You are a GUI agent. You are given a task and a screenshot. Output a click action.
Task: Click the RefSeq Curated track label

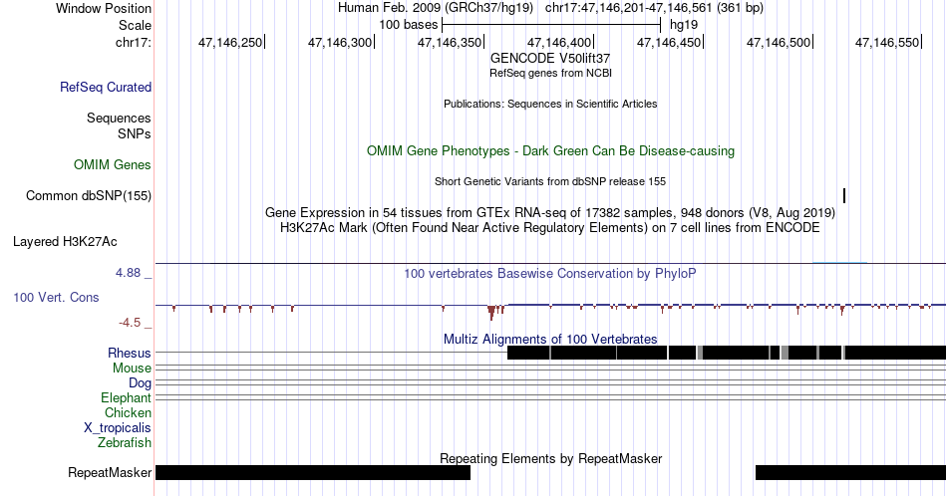(106, 87)
